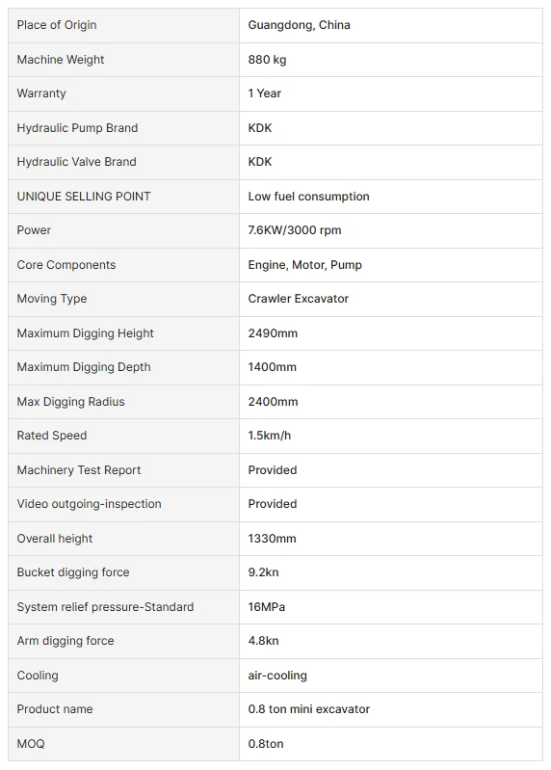The height and width of the screenshot is (770, 551).
Task: Click the Hydraulic Pump Brand KDK value
Action: [x=259, y=127]
